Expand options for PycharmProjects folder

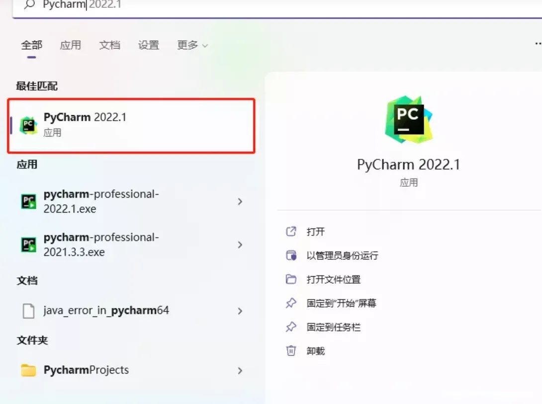click(240, 370)
